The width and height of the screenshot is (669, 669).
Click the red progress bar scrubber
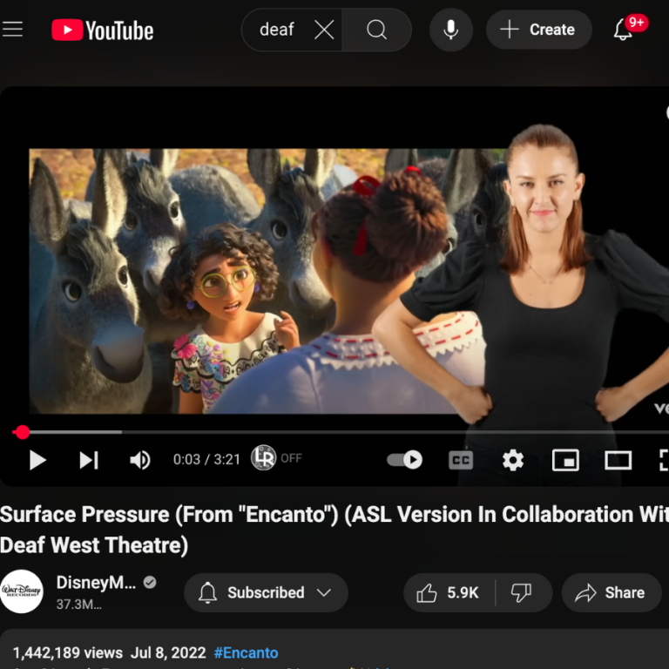tap(22, 432)
